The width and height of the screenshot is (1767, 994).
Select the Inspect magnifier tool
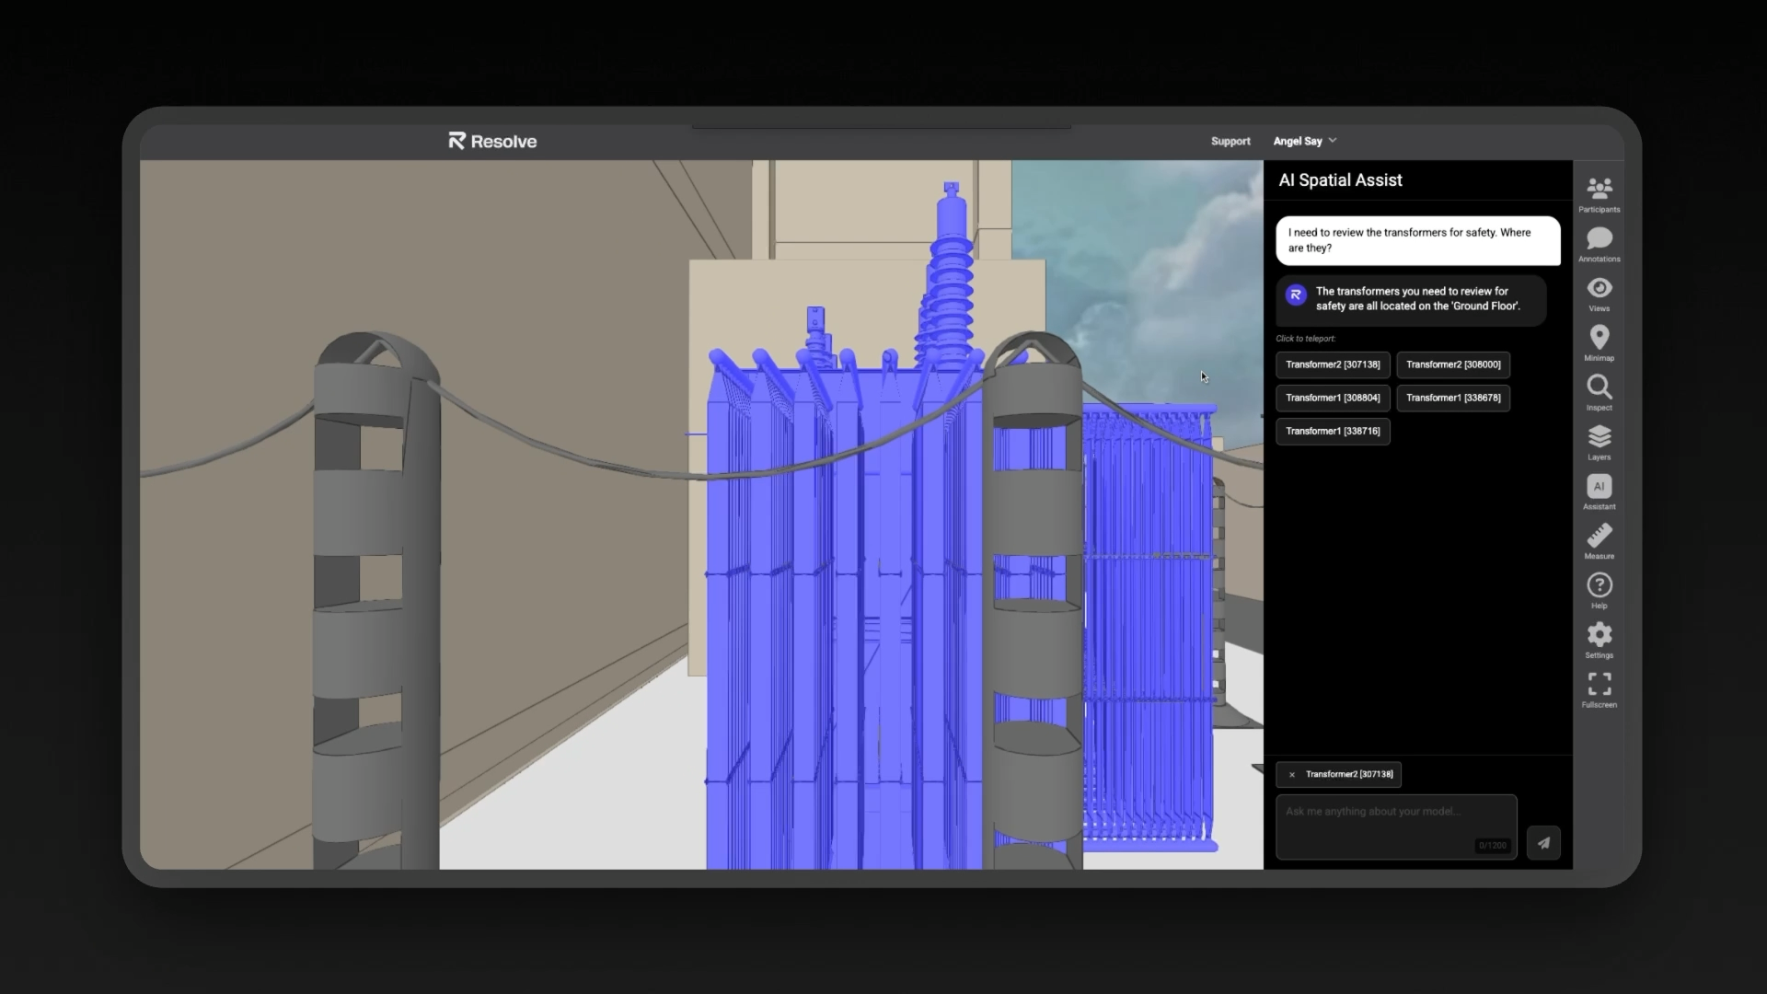pyautogui.click(x=1599, y=387)
